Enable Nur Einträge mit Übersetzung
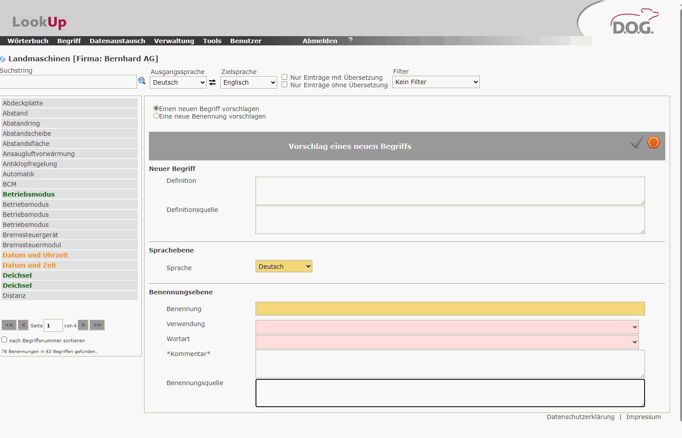 click(285, 77)
